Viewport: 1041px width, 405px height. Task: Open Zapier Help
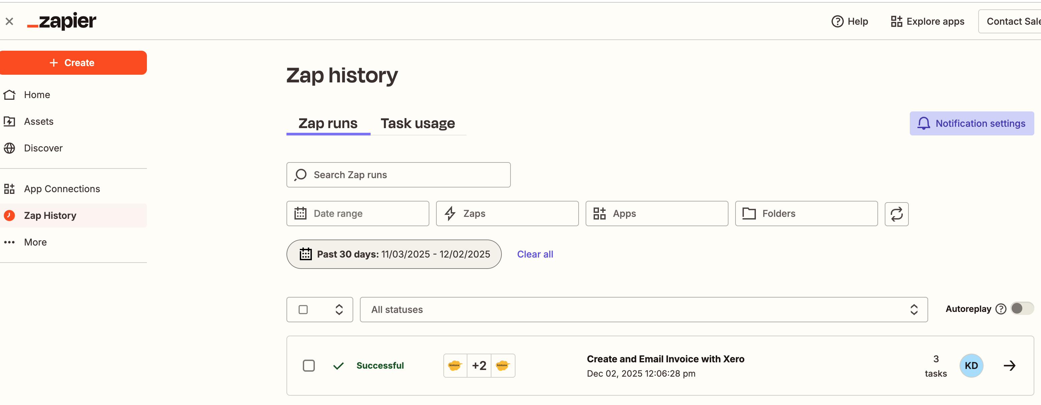pyautogui.click(x=849, y=21)
